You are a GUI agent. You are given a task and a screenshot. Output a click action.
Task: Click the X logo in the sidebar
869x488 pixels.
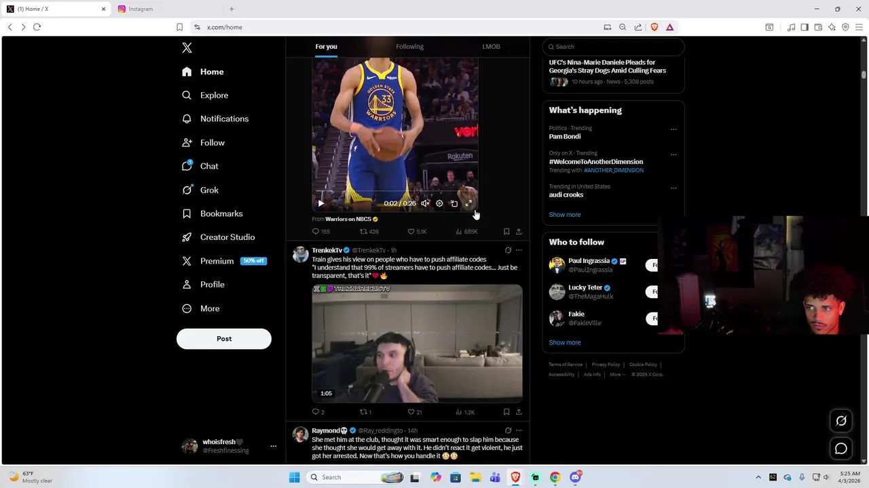coord(187,47)
